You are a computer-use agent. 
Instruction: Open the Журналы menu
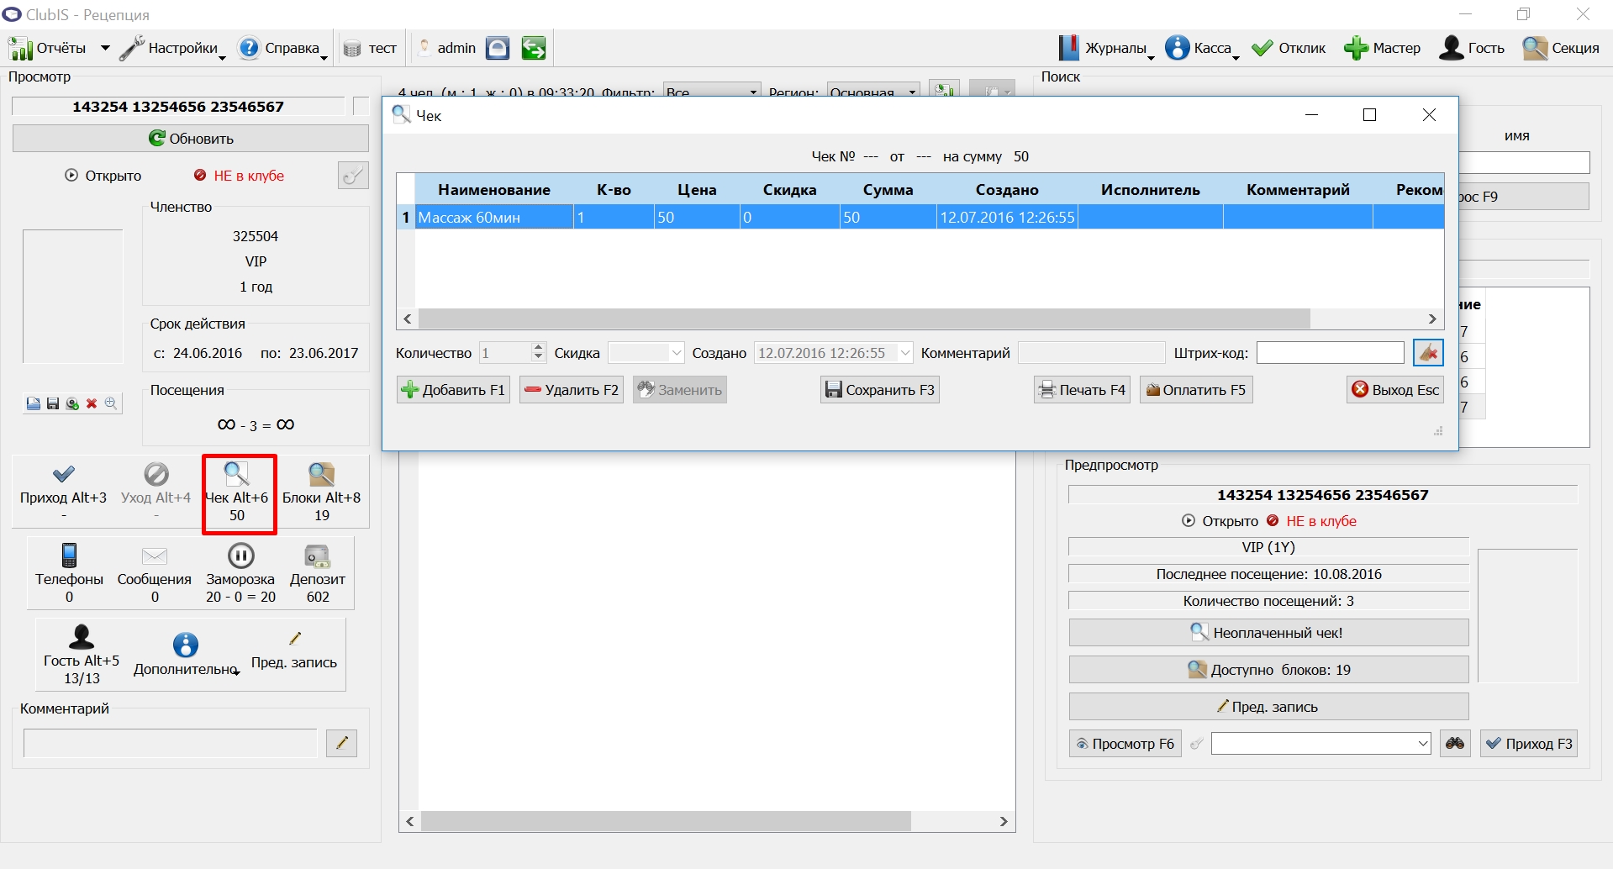pyautogui.click(x=1106, y=48)
